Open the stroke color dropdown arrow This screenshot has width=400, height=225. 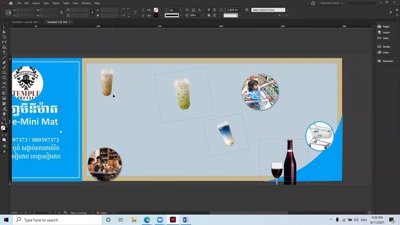(160, 15)
